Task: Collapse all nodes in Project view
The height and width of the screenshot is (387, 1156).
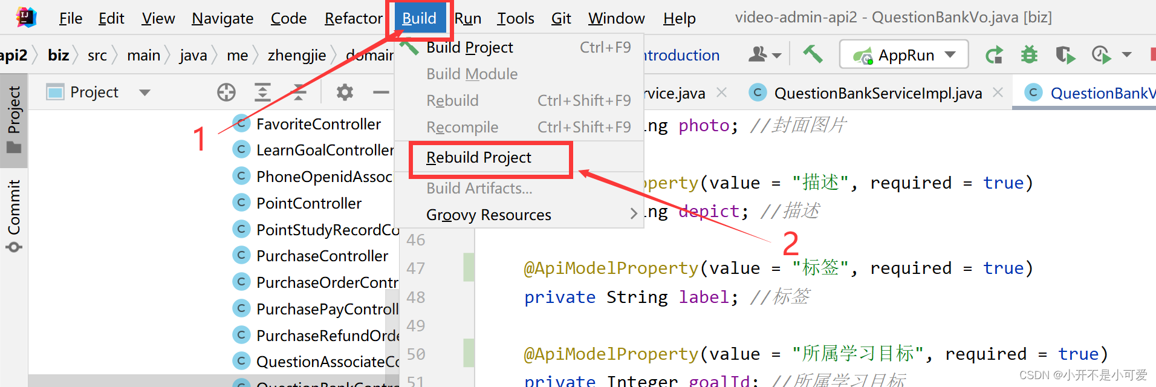Action: [x=299, y=92]
